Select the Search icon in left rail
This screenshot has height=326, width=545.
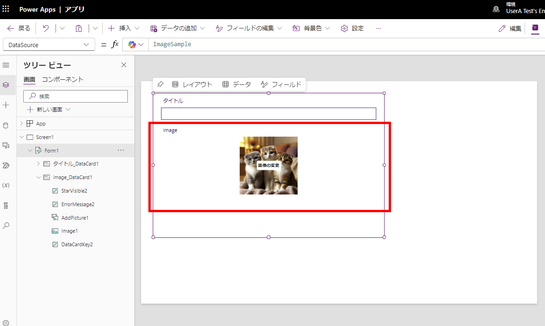[x=7, y=225]
